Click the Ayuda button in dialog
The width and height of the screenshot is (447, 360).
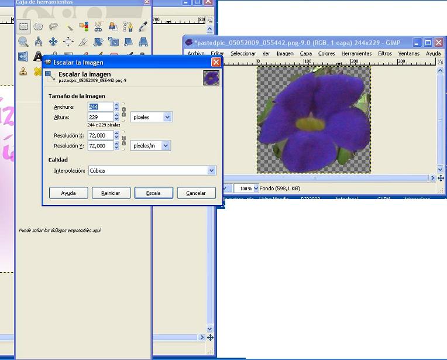(68, 193)
